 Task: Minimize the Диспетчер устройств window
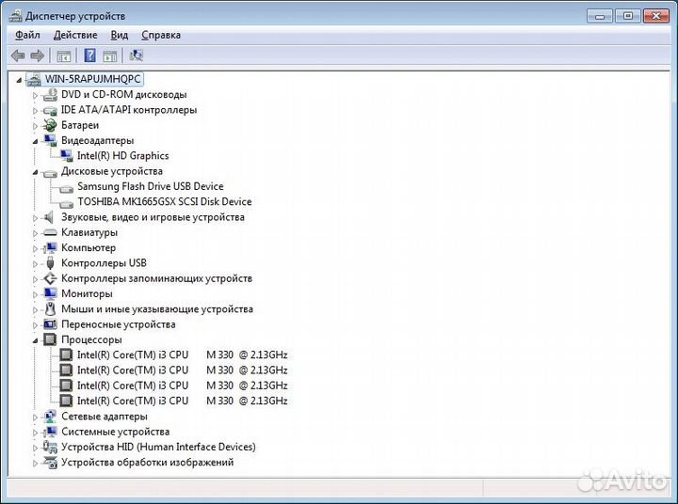600,16
